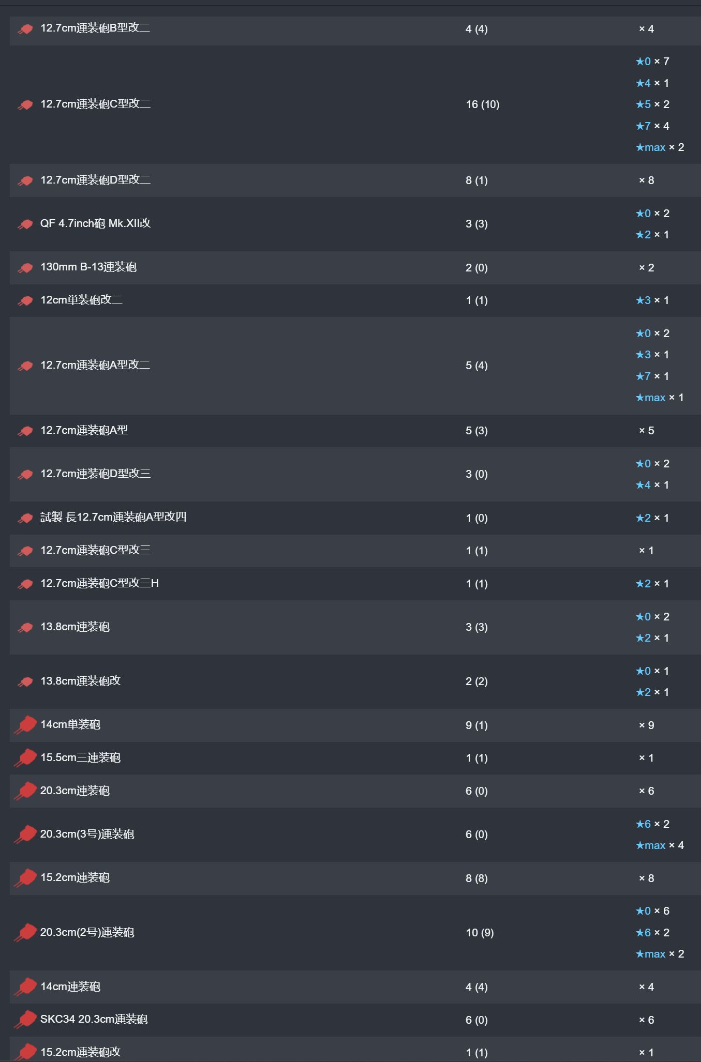The image size is (701, 1062).
Task: Open the 試製 長12.7cm連装砲A型改四 entry
Action: click(x=113, y=517)
